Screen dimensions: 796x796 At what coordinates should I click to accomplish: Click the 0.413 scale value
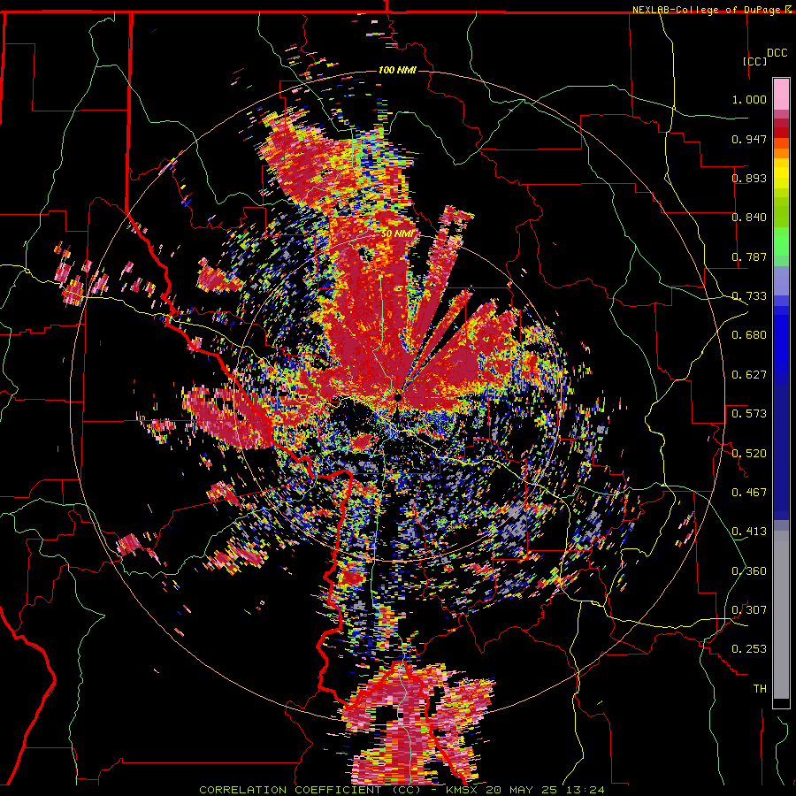[x=749, y=532]
